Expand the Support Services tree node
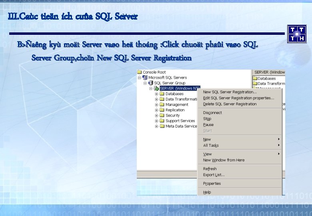Viewport: 312px width, 216px height. click(156, 121)
